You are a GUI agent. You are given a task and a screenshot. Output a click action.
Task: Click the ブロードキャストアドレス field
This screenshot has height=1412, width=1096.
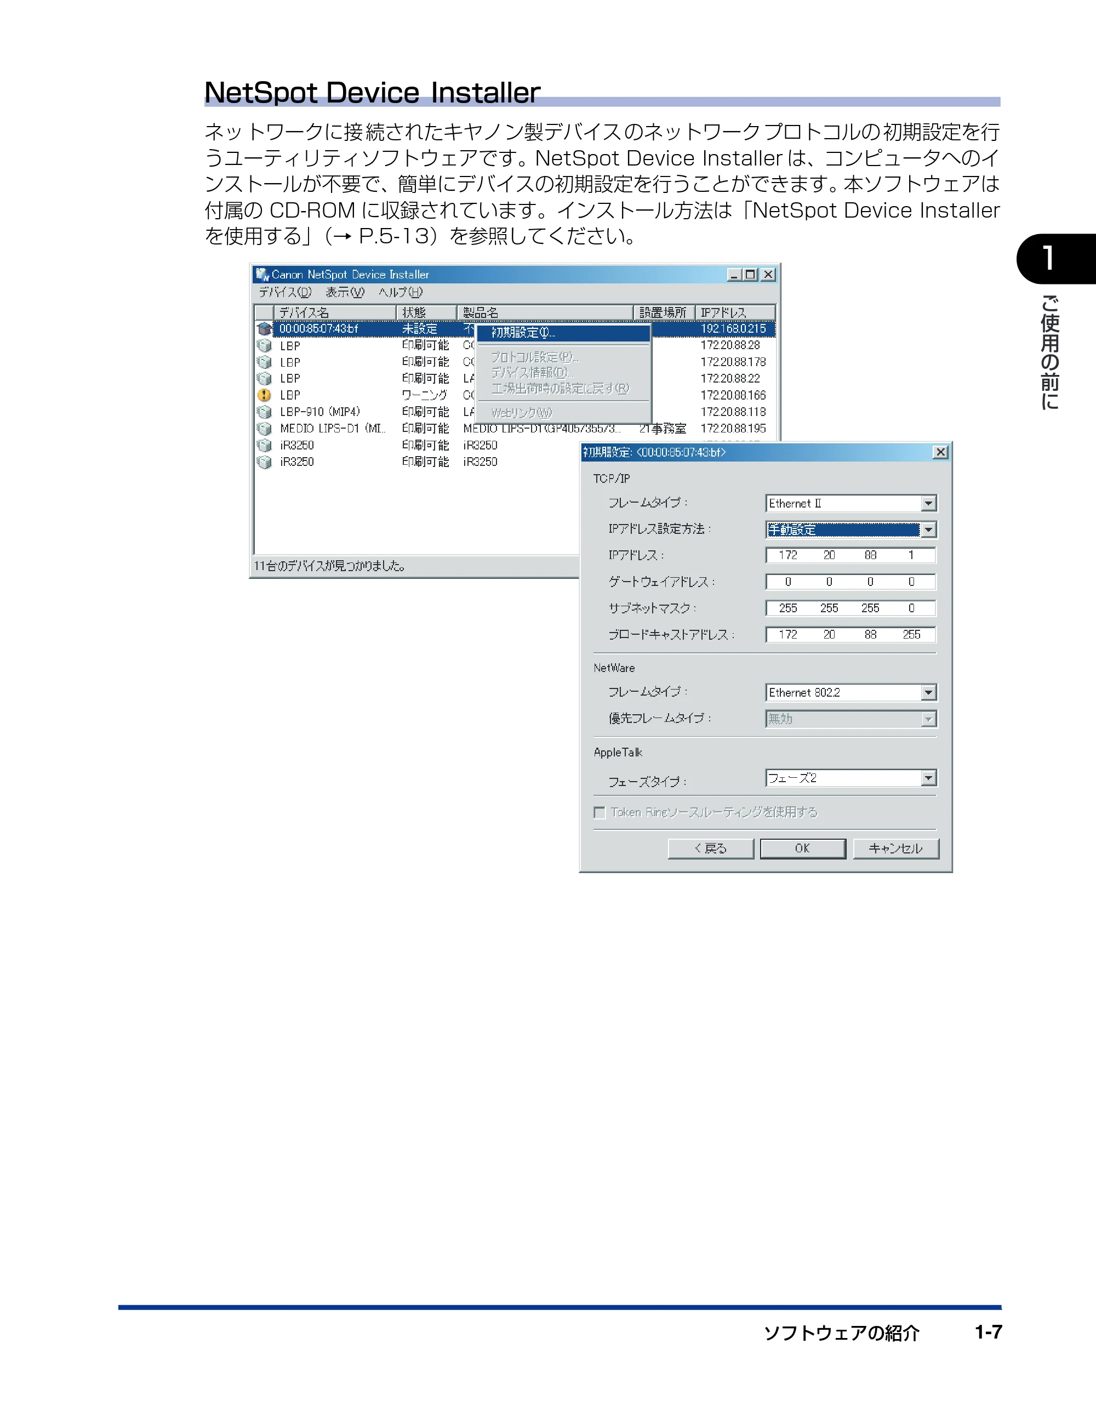tap(850, 635)
